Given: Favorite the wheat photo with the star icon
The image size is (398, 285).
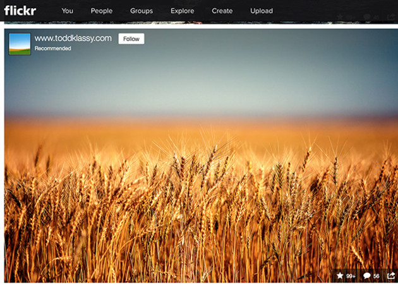Looking at the screenshot, I should pos(340,276).
